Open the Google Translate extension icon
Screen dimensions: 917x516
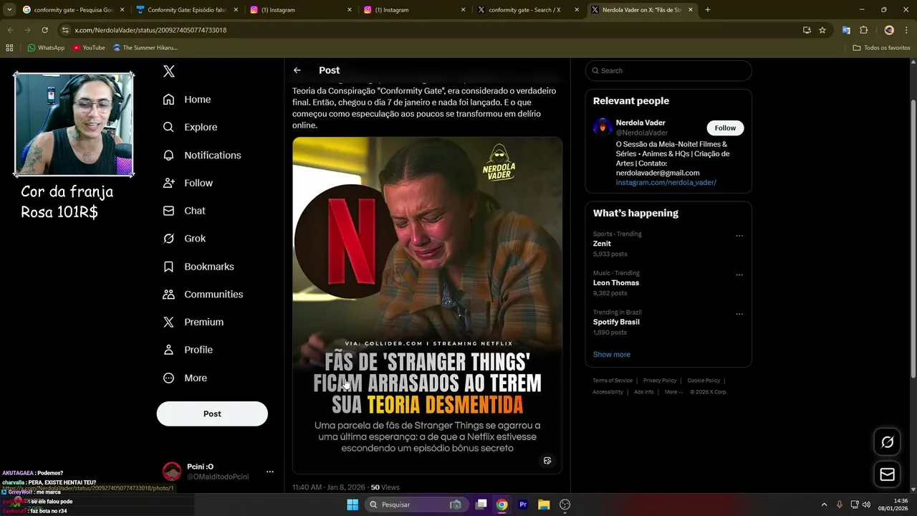tap(846, 30)
